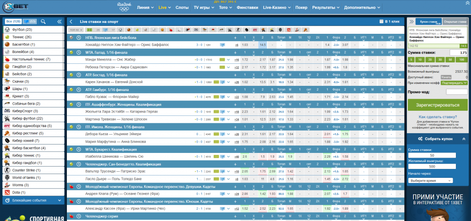
Task: Click the back arrow beside Live ставки на спорт
Action: (x=71, y=22)
